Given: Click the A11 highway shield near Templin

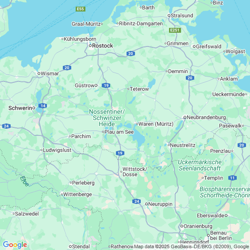Looking at the screenshot, I should tap(232, 178).
